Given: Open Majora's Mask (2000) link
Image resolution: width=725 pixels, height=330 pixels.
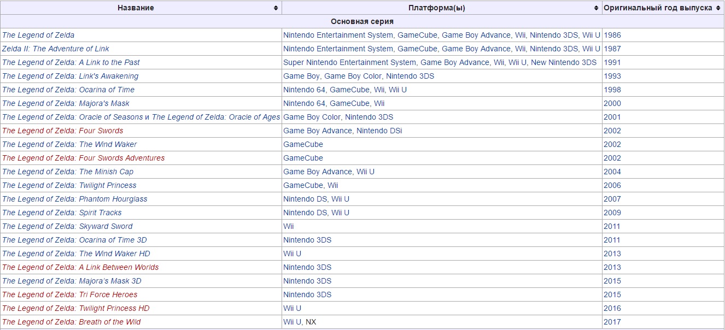Looking at the screenshot, I should tap(66, 103).
